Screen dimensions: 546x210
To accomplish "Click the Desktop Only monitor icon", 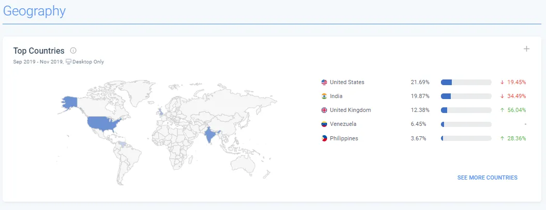I will [x=69, y=62].
